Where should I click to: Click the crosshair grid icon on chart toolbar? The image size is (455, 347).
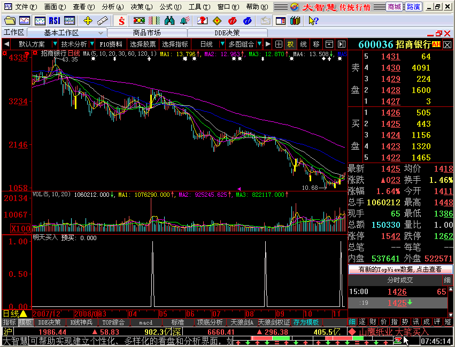coord(279,44)
